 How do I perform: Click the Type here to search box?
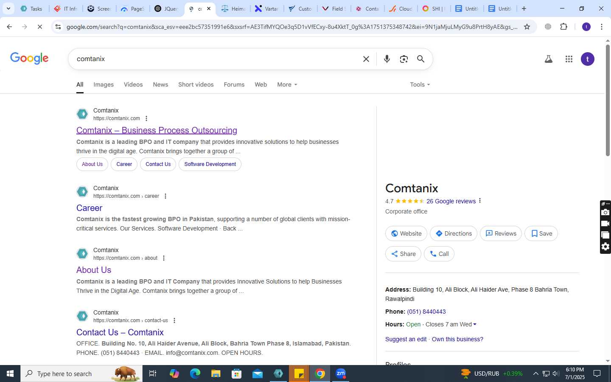click(81, 374)
